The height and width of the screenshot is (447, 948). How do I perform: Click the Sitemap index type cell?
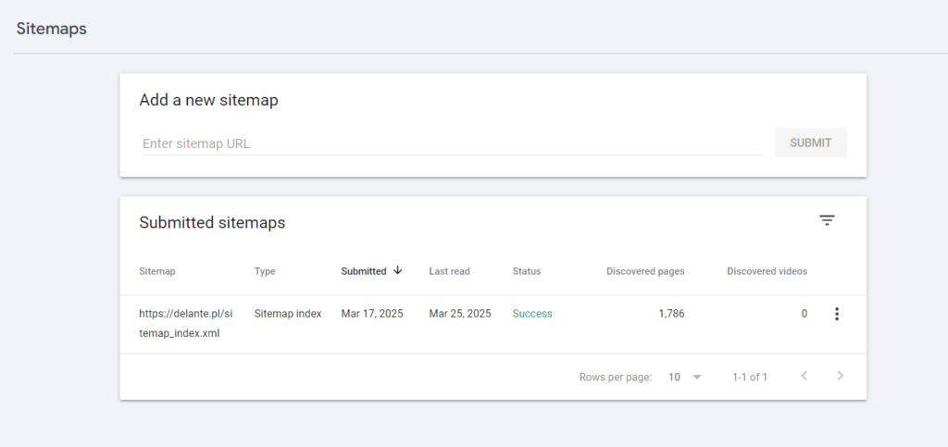pyautogui.click(x=288, y=314)
